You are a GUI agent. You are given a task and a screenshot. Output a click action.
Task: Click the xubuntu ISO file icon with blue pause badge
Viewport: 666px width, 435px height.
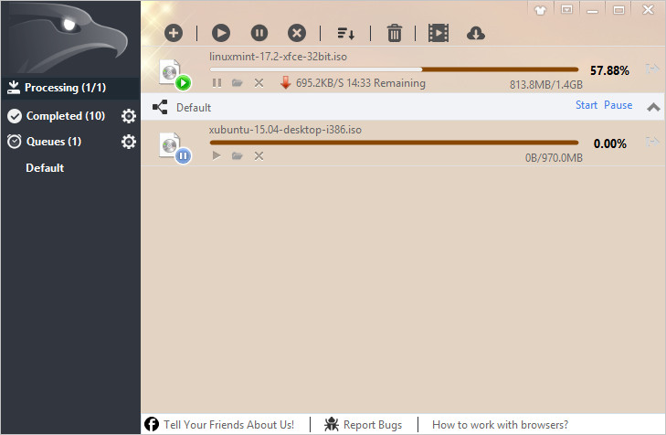click(x=174, y=148)
